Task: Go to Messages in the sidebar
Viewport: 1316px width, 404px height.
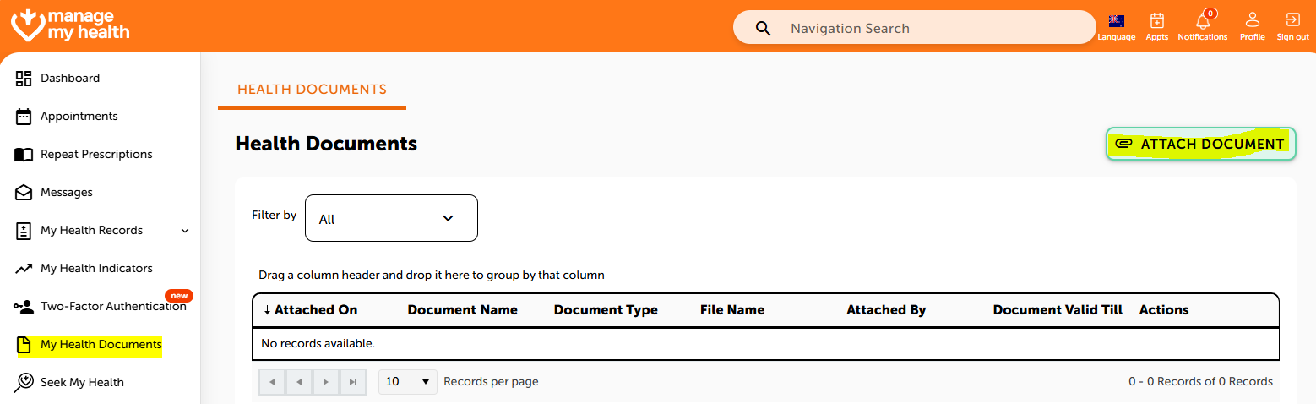Action: [x=66, y=192]
